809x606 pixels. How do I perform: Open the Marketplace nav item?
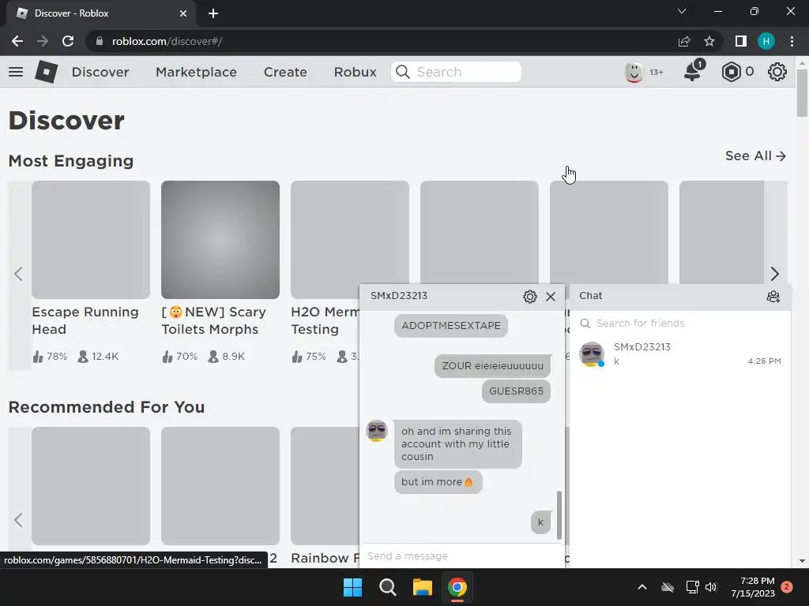click(196, 72)
